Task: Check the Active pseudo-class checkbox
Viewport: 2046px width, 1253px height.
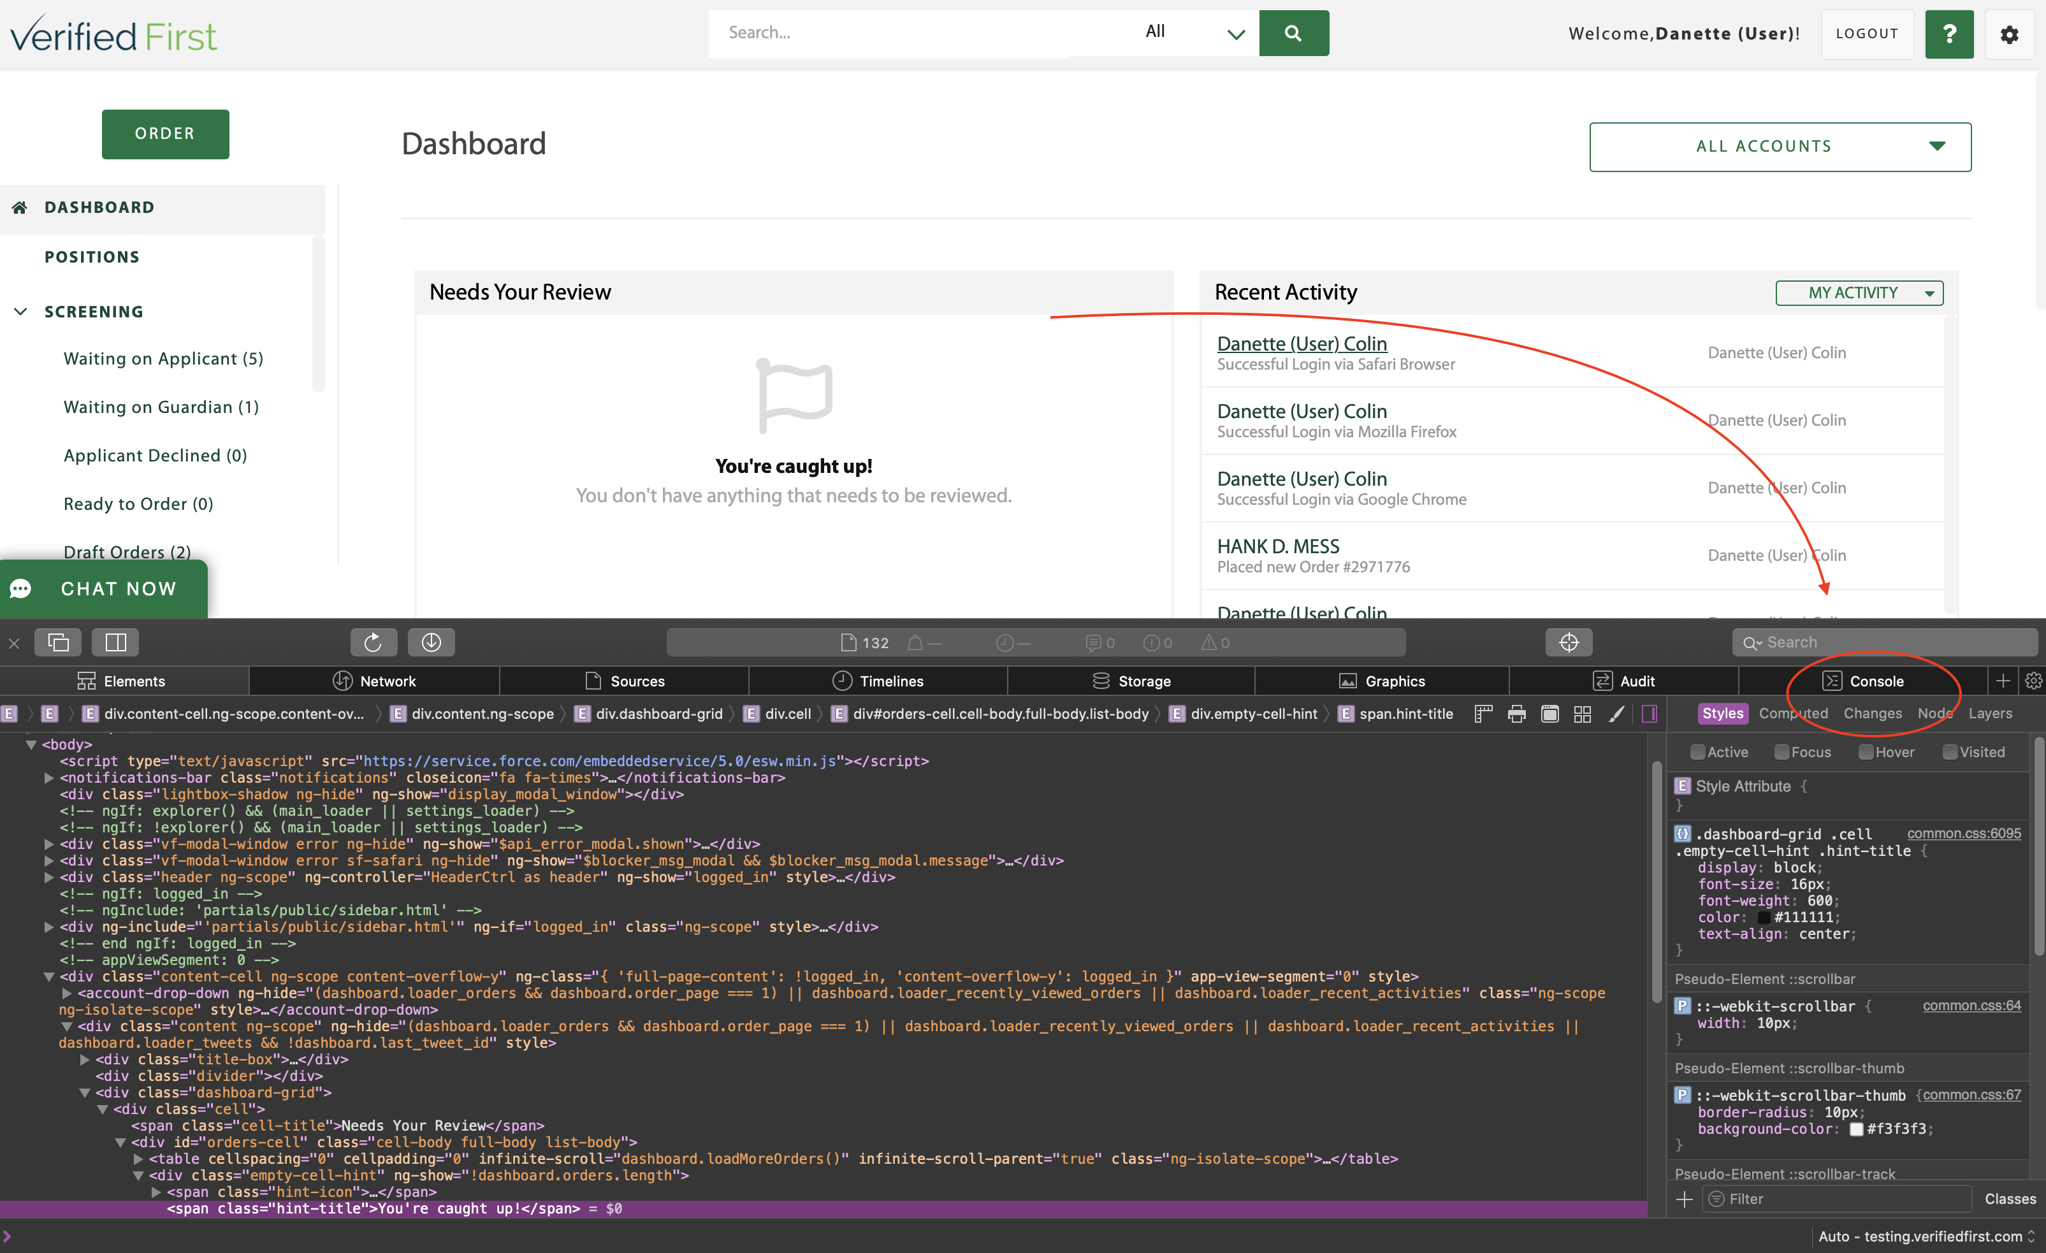Action: click(1697, 752)
